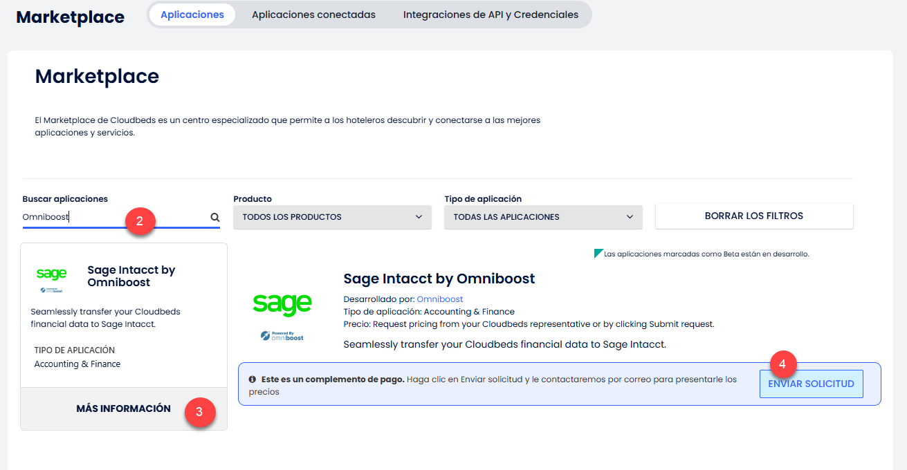907x470 pixels.
Task: Click the BORRAR LOS FILTROS button
Action: (754, 216)
